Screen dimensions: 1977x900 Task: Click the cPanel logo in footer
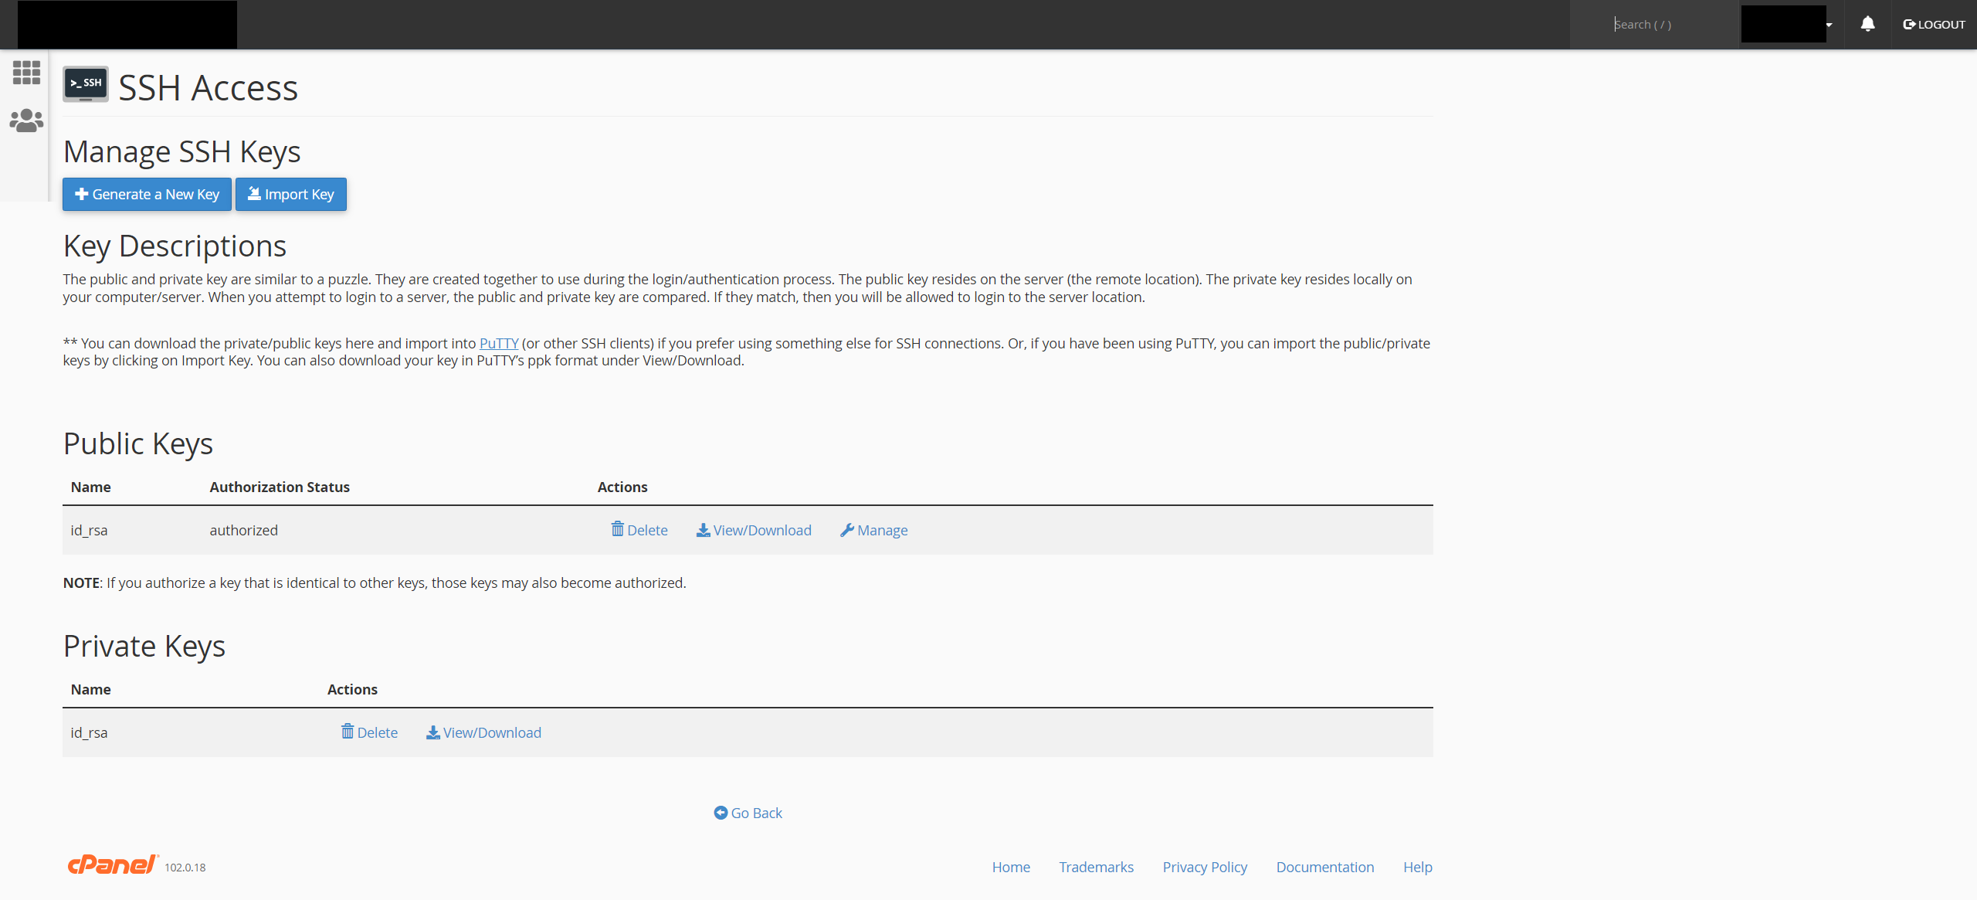113,865
